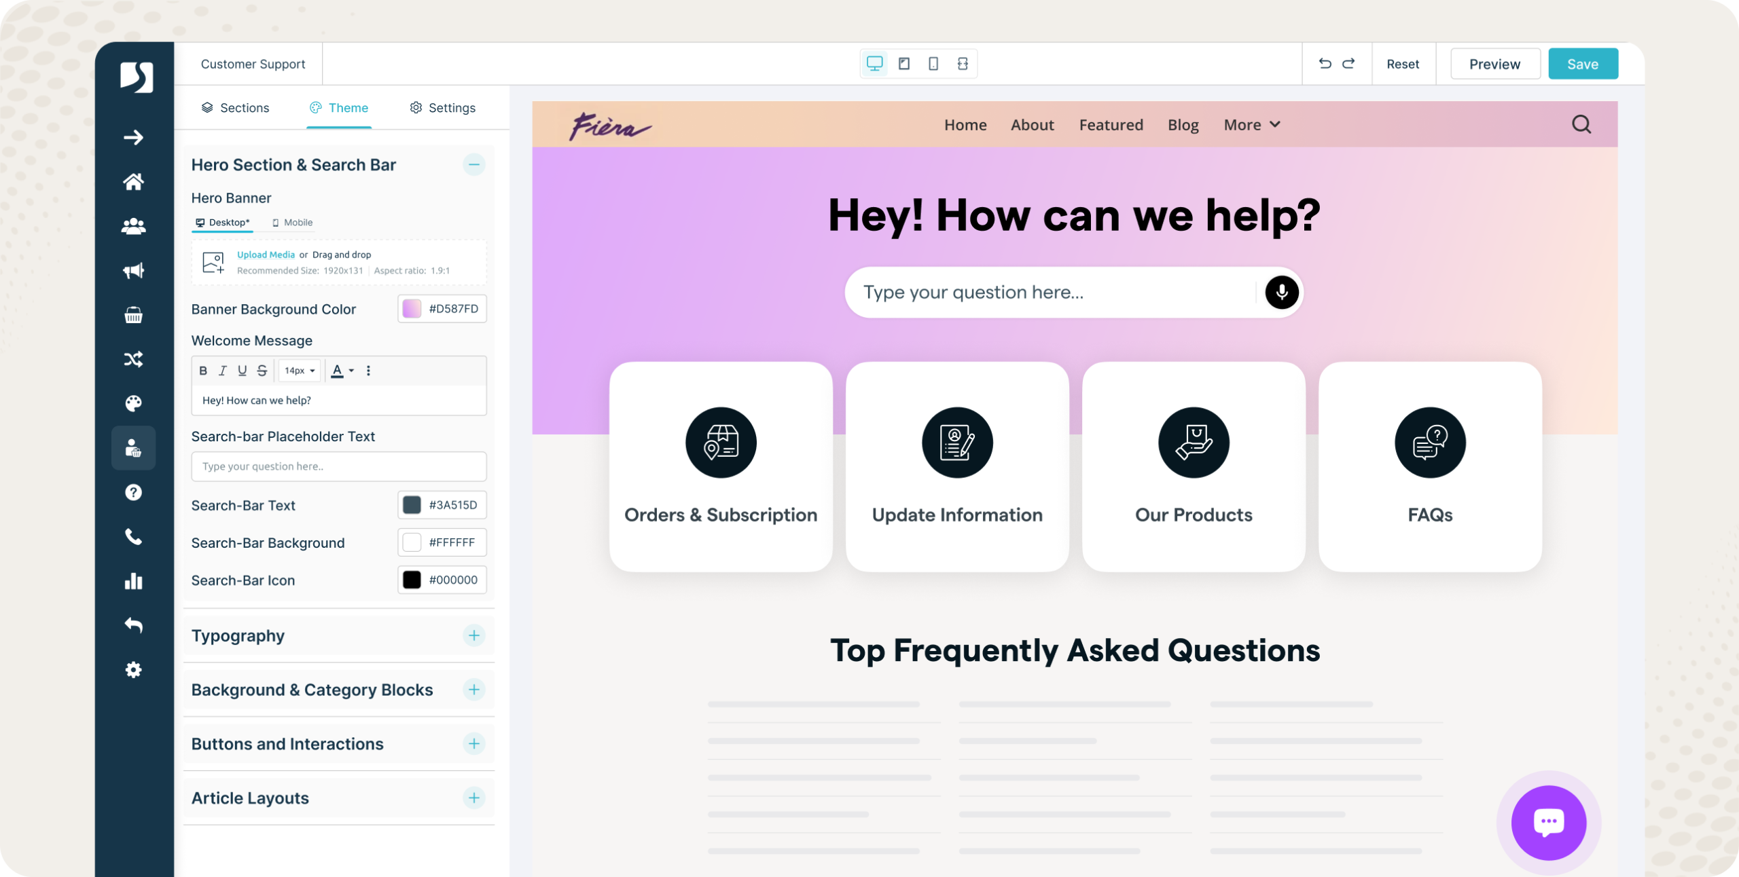
Task: Expand the Typography section
Action: click(473, 635)
